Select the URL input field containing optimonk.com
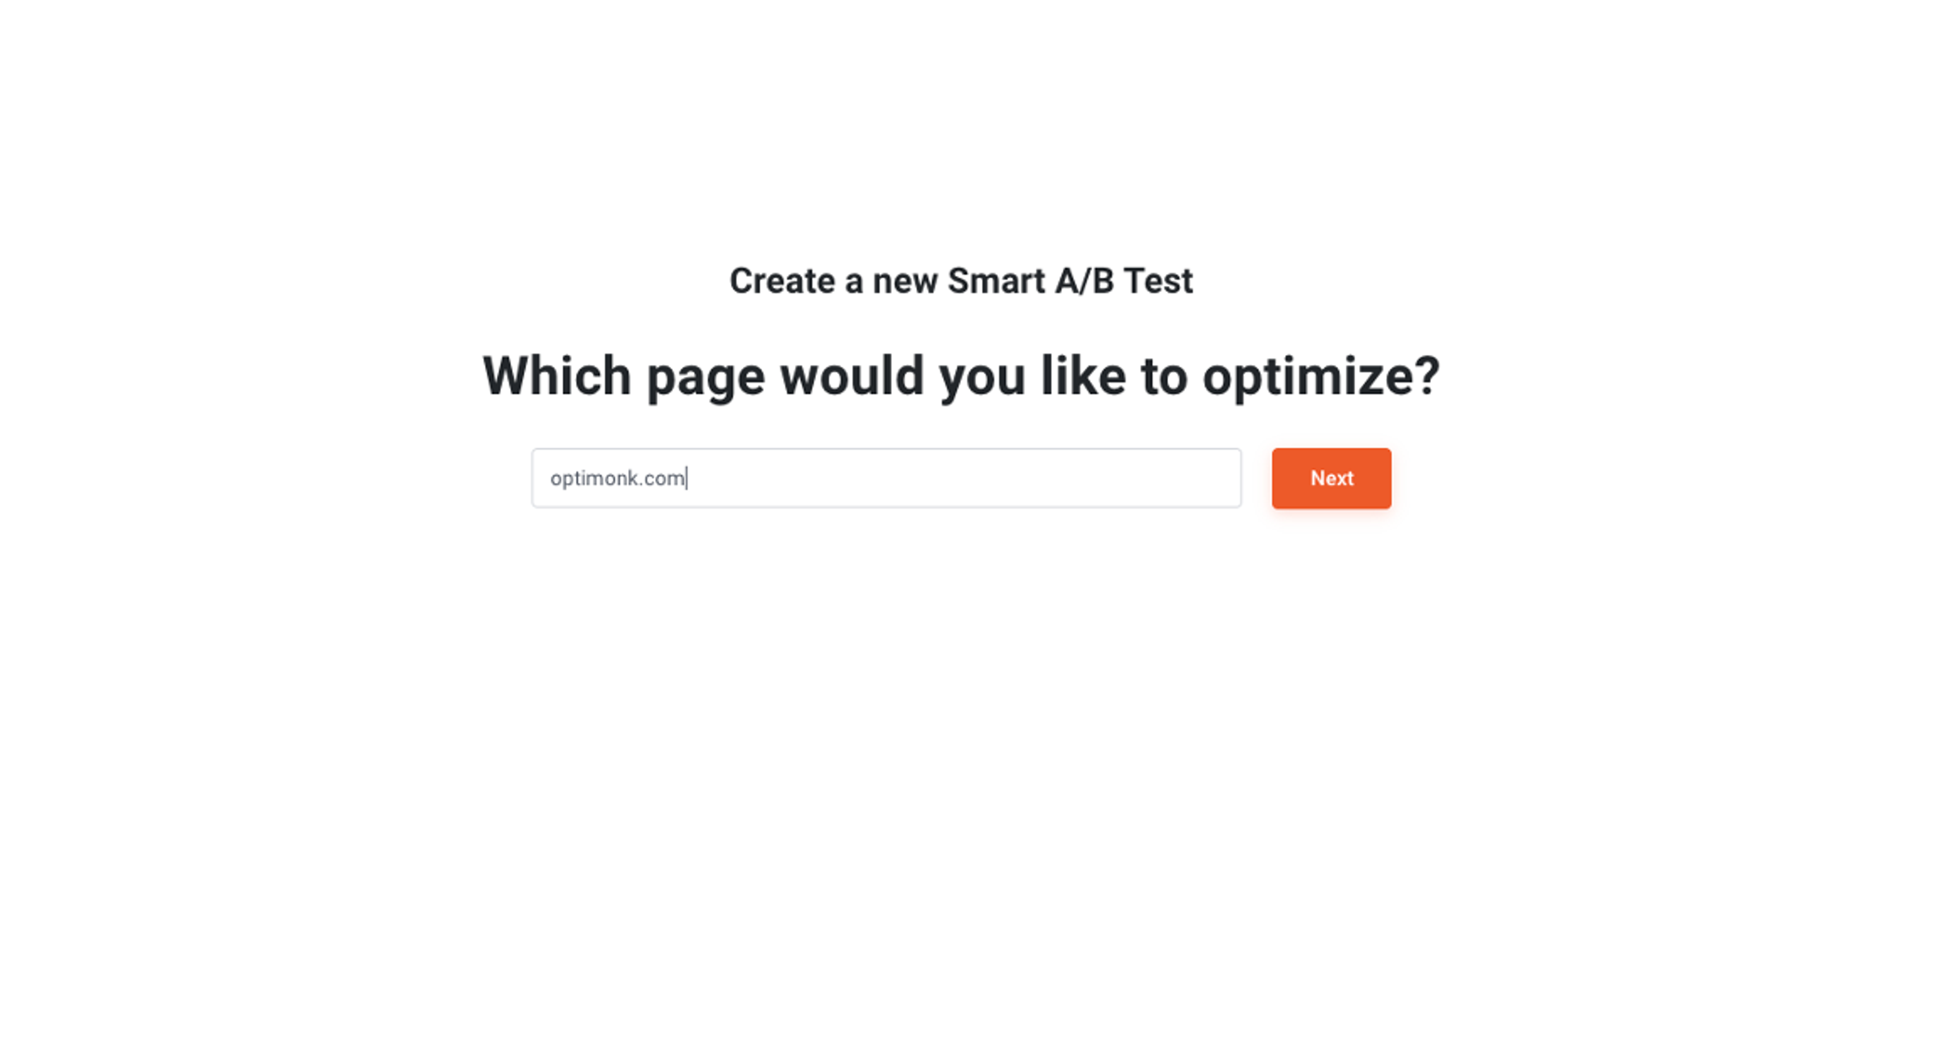The image size is (1954, 1057). click(x=886, y=477)
